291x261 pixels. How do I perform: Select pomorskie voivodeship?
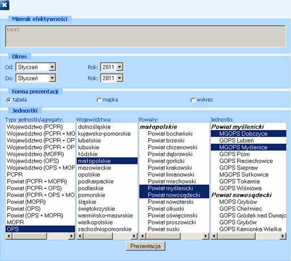pyautogui.click(x=107, y=195)
